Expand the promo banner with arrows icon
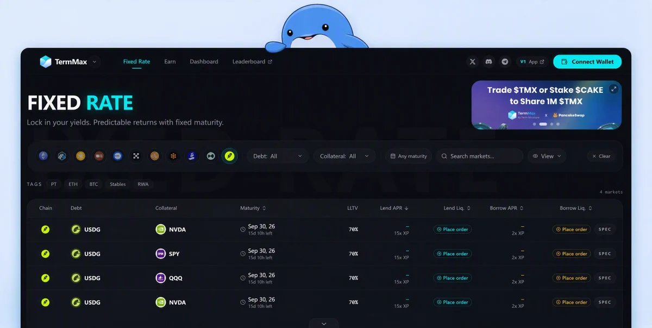 point(613,89)
